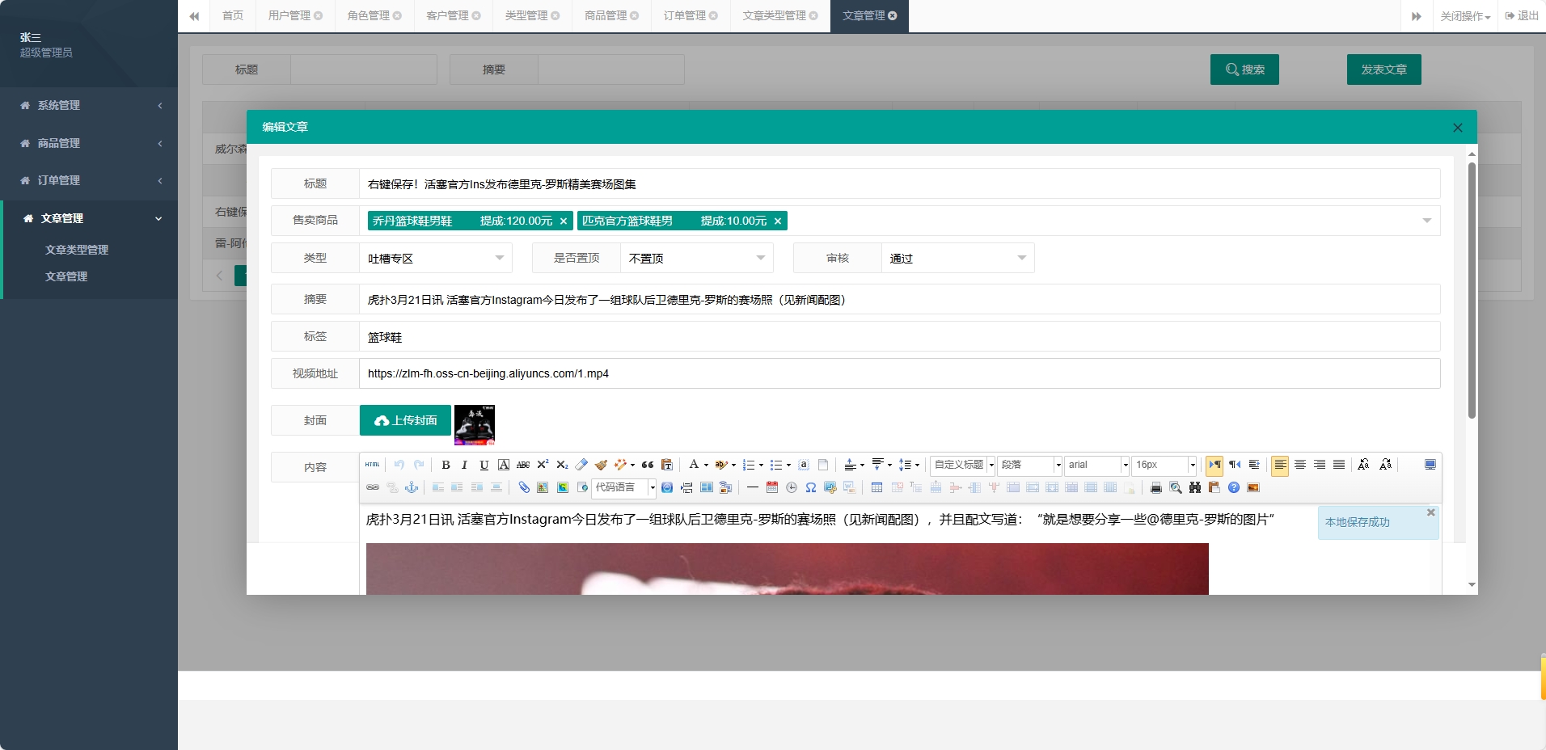Toggle underline formatting in the editor
The image size is (1546, 750).
(x=484, y=465)
